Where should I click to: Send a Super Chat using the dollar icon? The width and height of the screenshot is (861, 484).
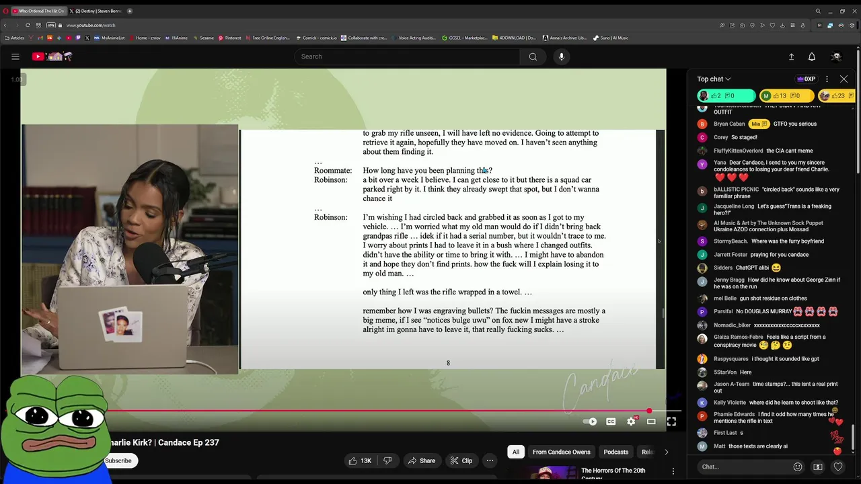(x=818, y=467)
